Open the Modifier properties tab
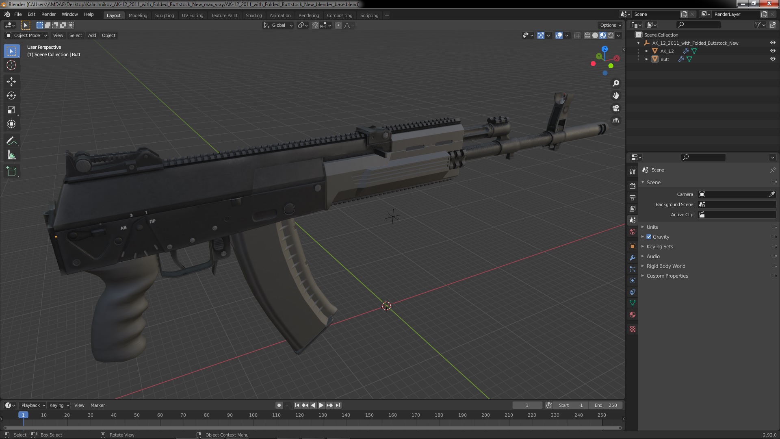Viewport: 780px width, 439px height. tap(632, 258)
